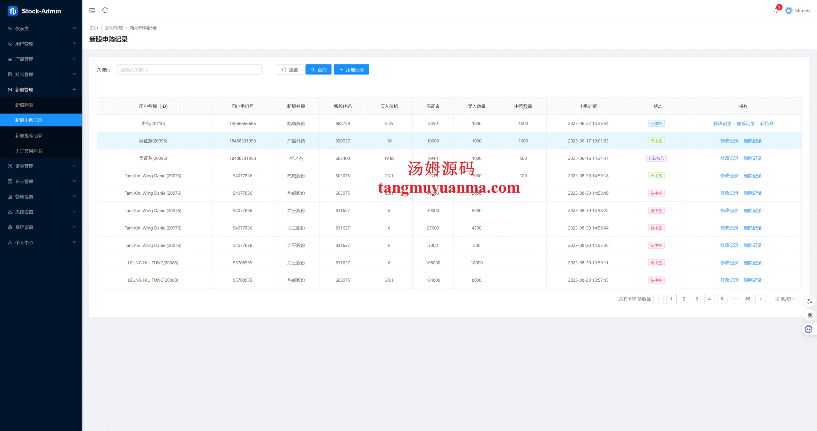Click the 添加记录 button

[351, 69]
